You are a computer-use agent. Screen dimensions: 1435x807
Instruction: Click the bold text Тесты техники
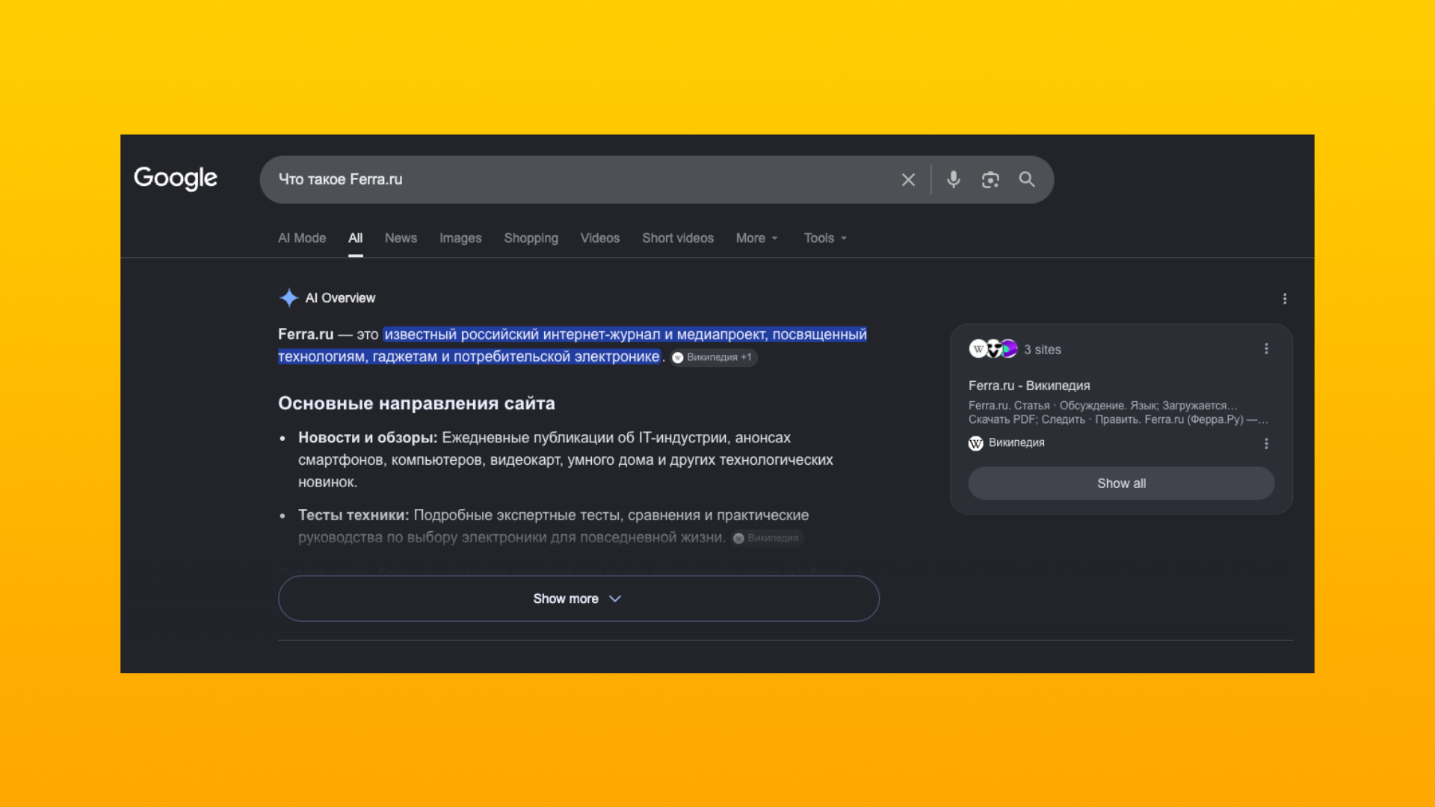coord(354,516)
